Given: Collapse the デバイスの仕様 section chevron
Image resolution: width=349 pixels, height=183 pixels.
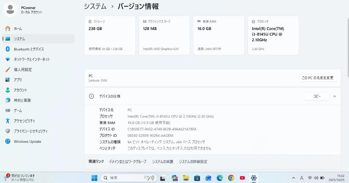Looking at the screenshot, I should coord(334,96).
